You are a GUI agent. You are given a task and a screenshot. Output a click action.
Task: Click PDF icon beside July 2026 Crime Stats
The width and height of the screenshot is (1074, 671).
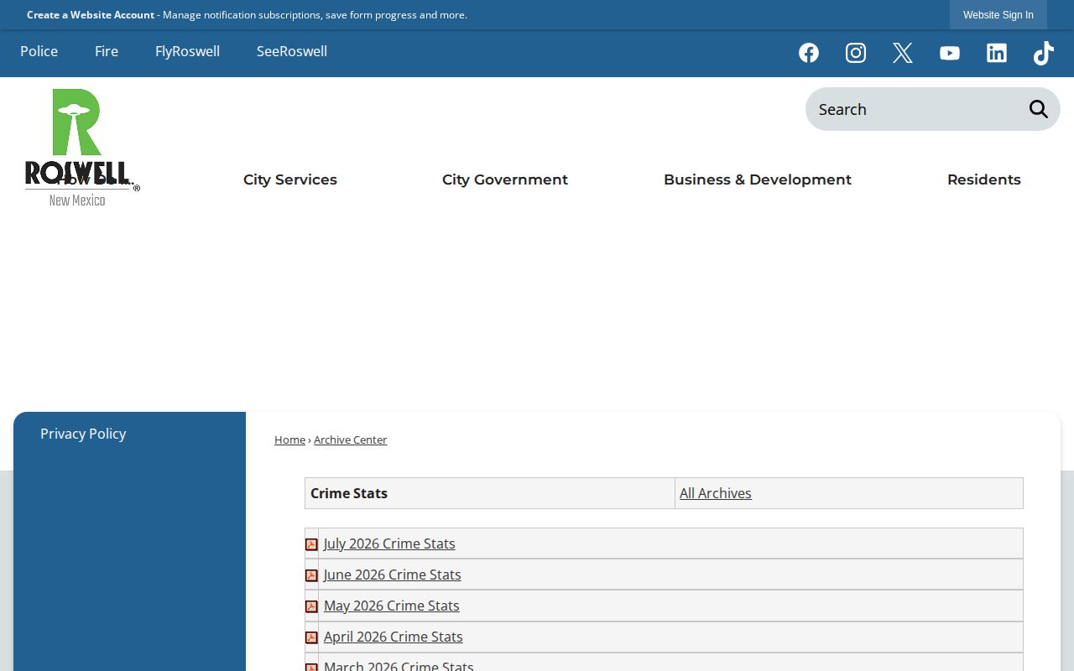tap(311, 544)
